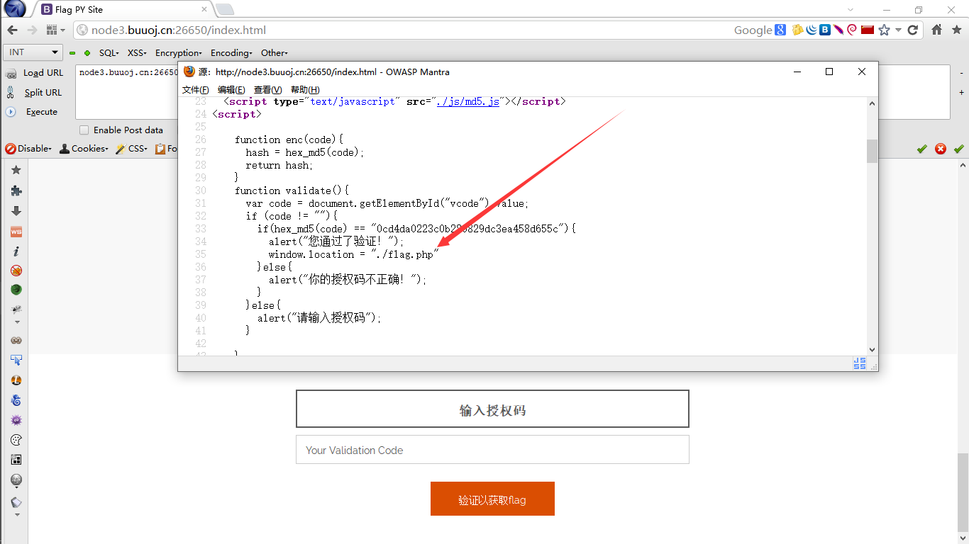Viewport: 969px width, 544px height.
Task: Click the China flag icon in address bar
Action: [867, 30]
